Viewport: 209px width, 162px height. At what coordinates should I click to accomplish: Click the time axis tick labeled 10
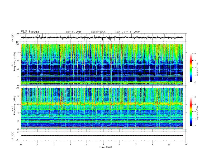(186, 145)
